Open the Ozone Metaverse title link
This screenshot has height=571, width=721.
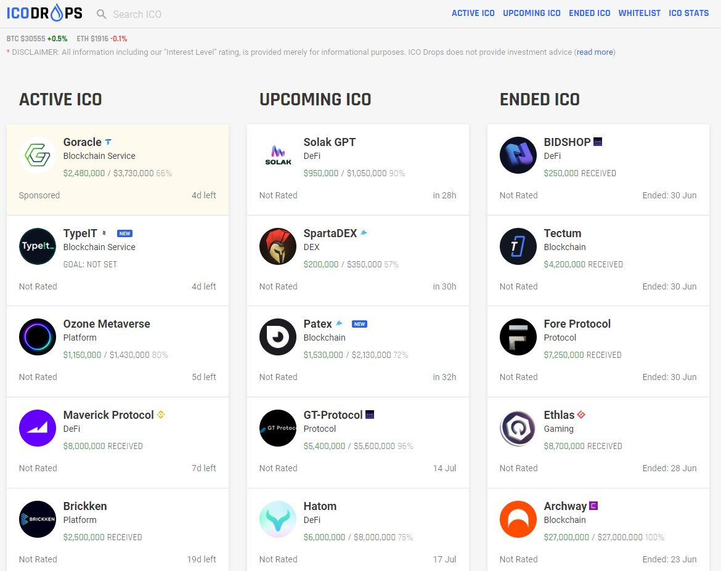coord(107,323)
